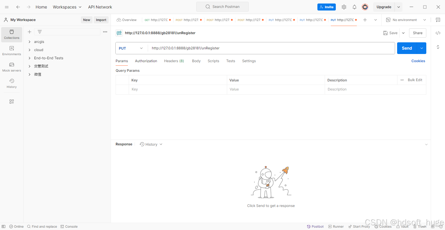Create a new collection with plus icon
This screenshot has width=445, height=230.
(29, 32)
